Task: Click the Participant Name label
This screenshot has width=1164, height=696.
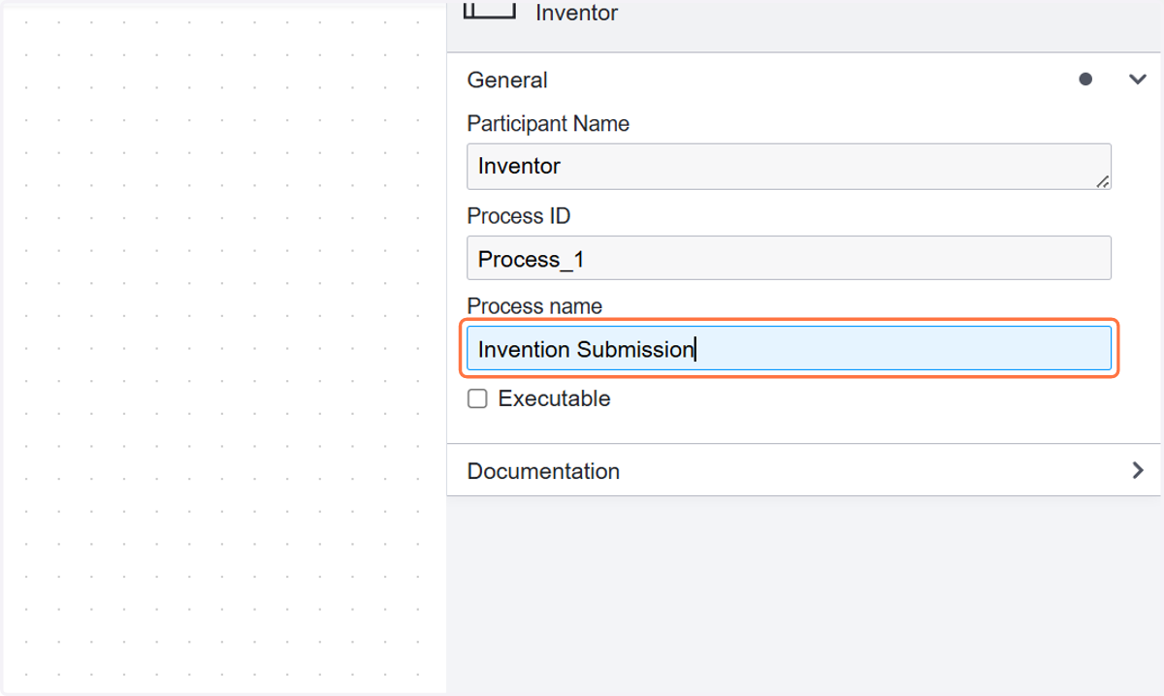Action: (548, 124)
